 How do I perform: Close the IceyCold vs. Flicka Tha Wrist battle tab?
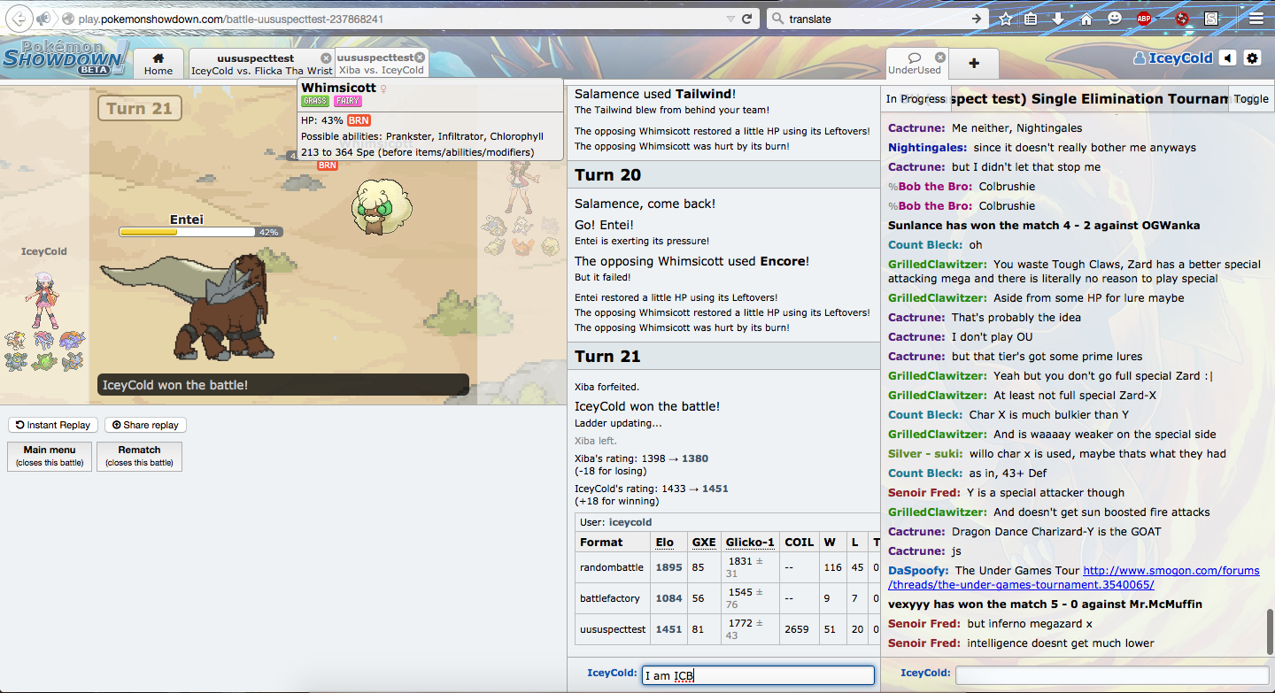click(x=326, y=58)
